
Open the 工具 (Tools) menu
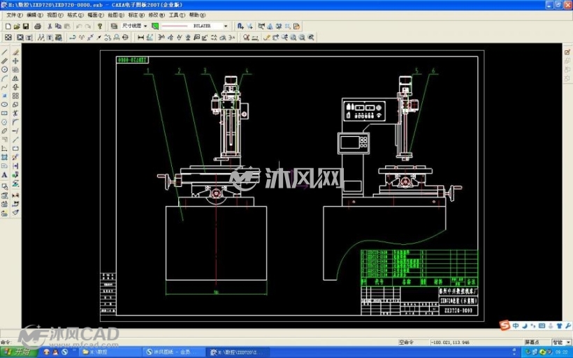click(x=177, y=15)
